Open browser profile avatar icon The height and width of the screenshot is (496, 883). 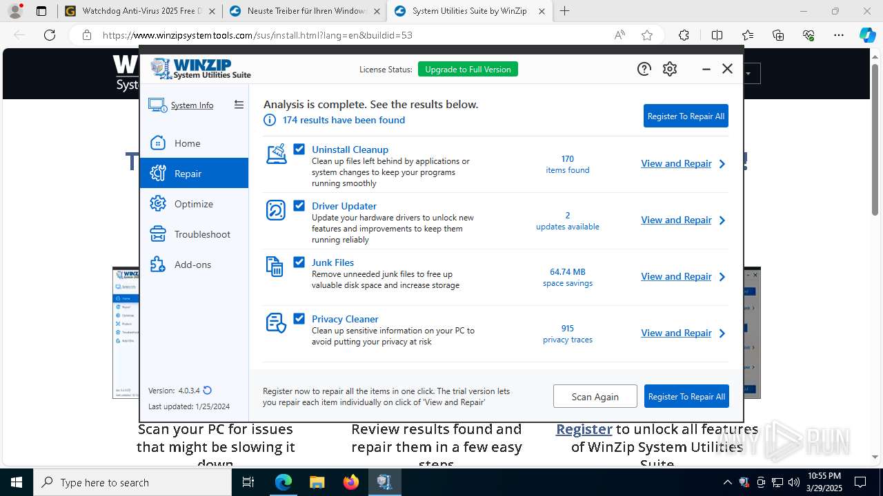[x=15, y=11]
